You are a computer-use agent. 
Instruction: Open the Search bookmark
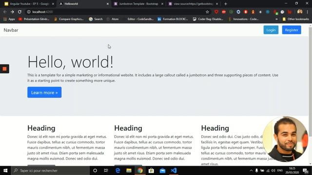[x=96, y=19]
